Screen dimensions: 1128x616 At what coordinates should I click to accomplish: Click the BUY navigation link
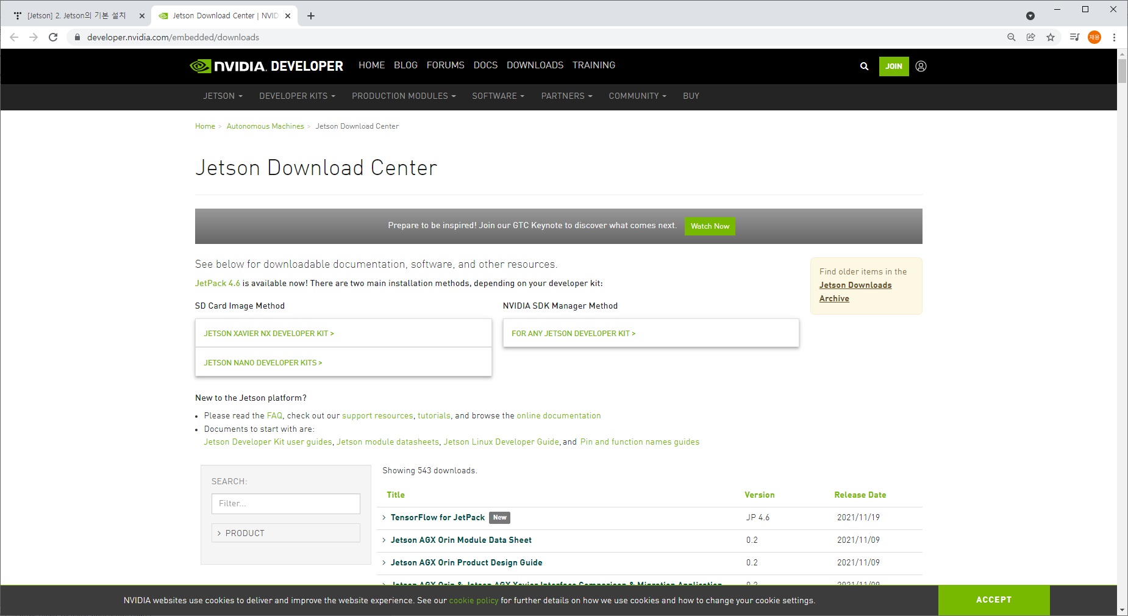click(691, 96)
